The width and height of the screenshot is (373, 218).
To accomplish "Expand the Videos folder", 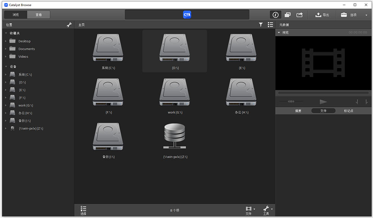I will (x=6, y=57).
